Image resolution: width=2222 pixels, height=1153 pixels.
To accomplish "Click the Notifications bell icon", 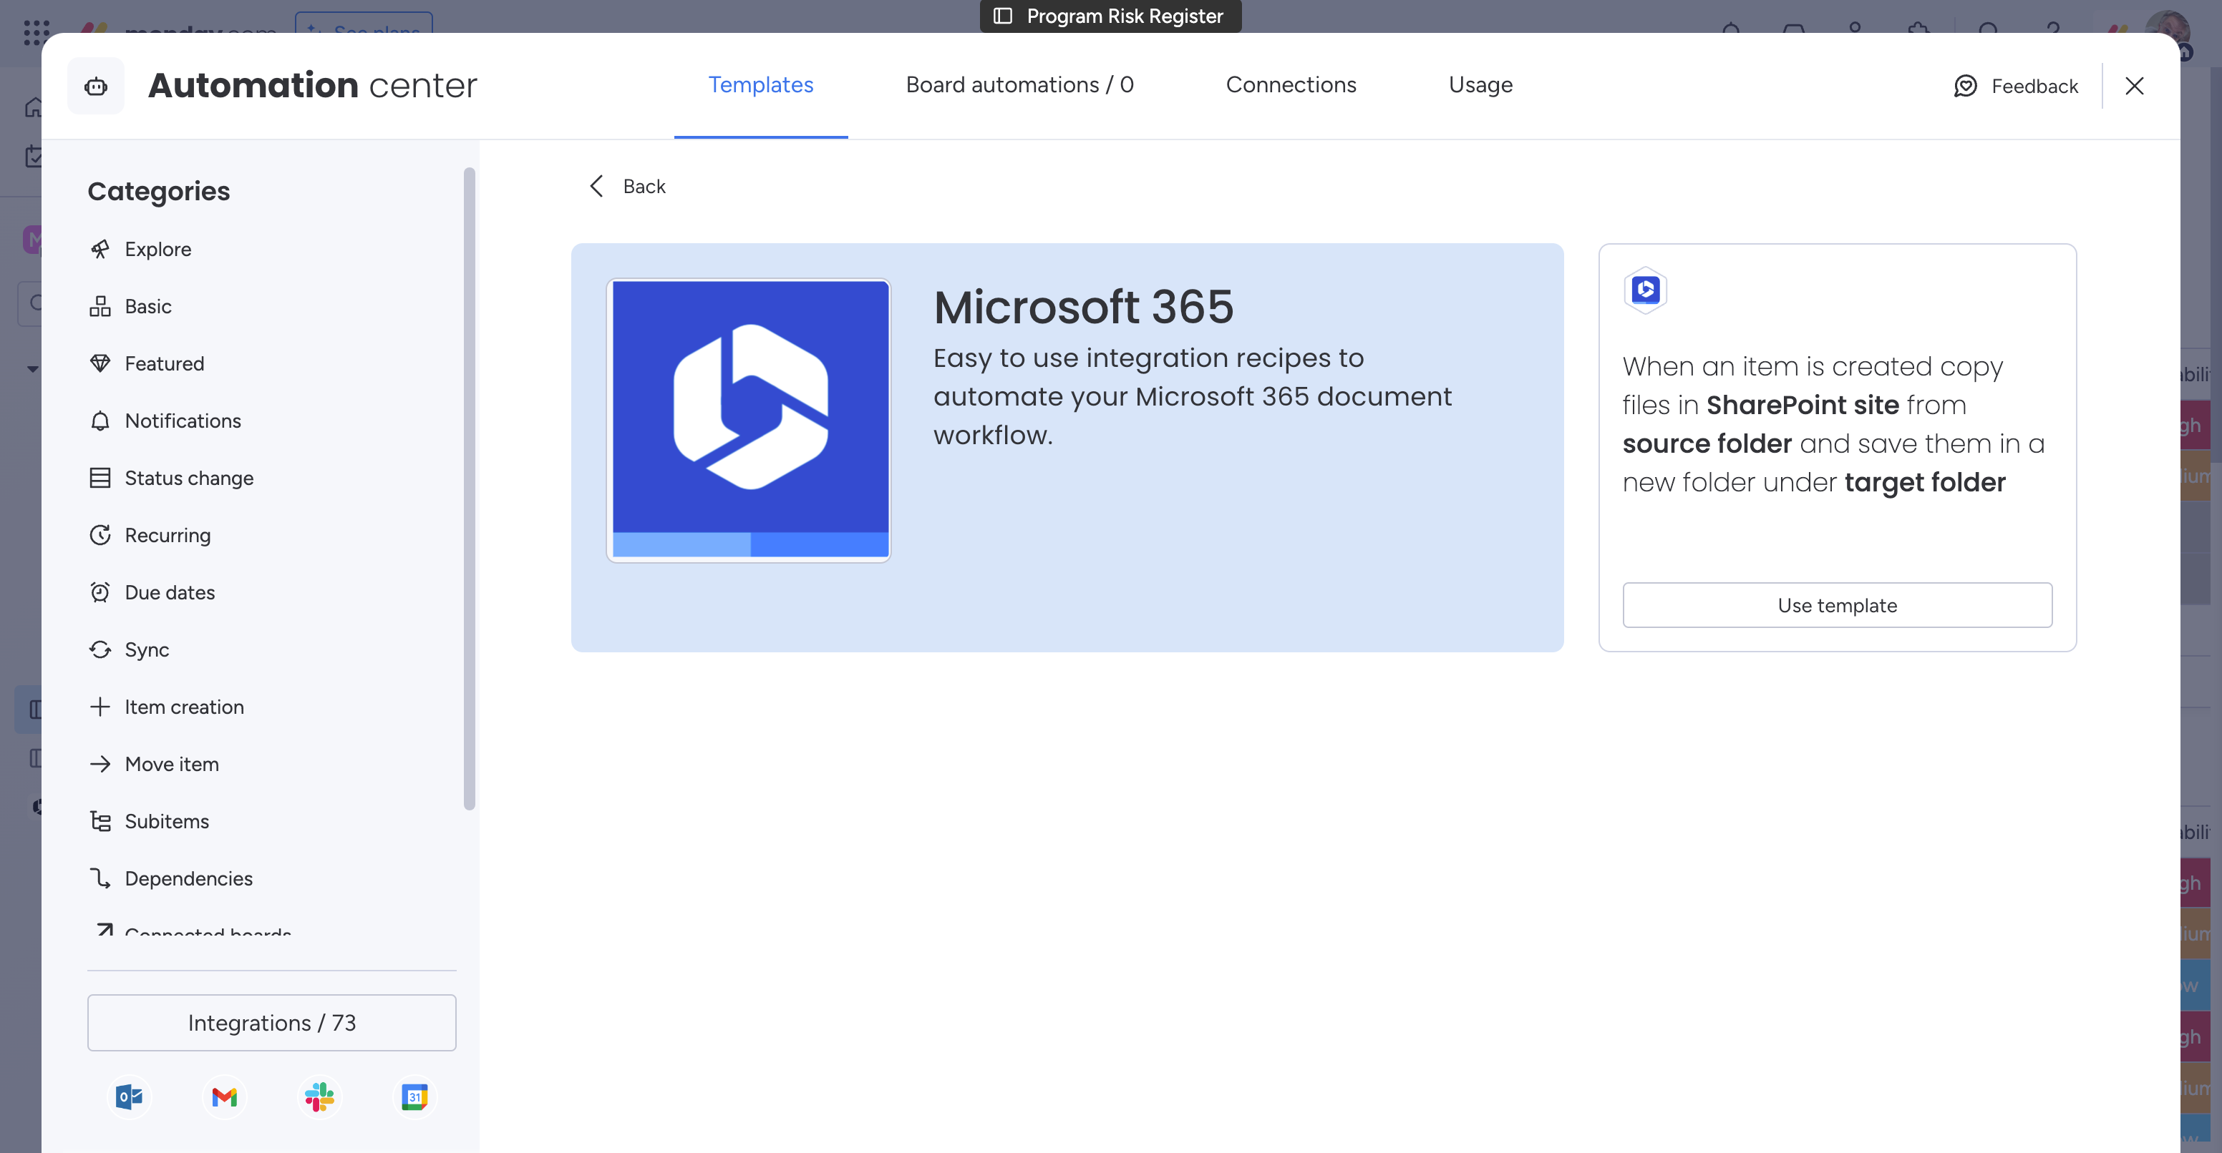I will click(100, 421).
